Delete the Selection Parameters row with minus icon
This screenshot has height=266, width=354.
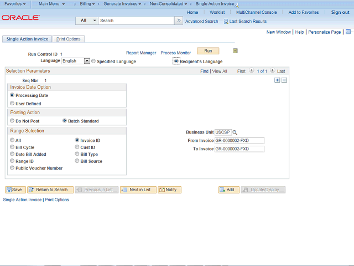click(284, 80)
